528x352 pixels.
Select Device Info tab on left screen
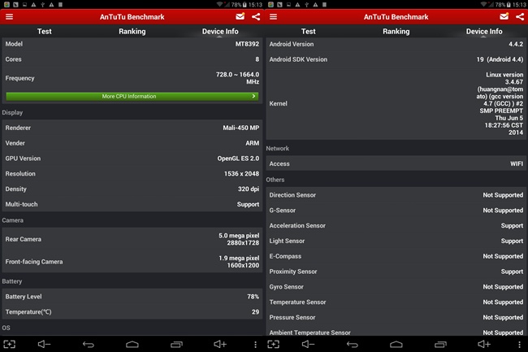click(x=220, y=32)
